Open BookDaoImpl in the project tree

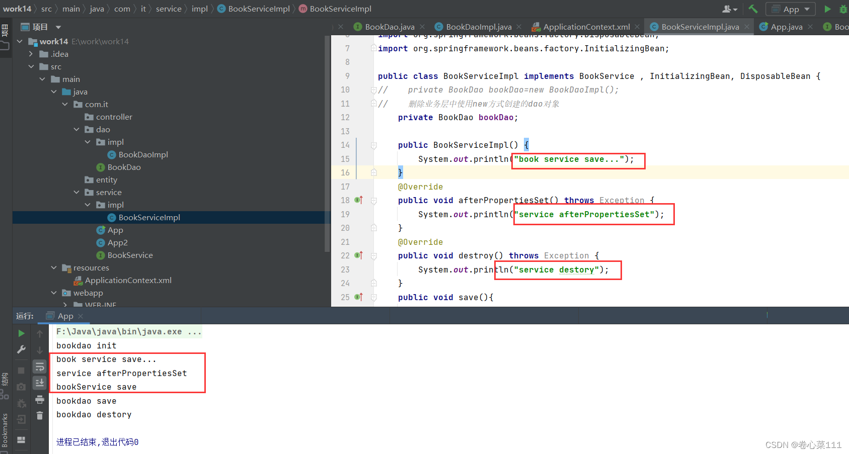[143, 154]
